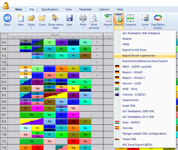
Task: Switch to the Specification tab
Action: 50,9
